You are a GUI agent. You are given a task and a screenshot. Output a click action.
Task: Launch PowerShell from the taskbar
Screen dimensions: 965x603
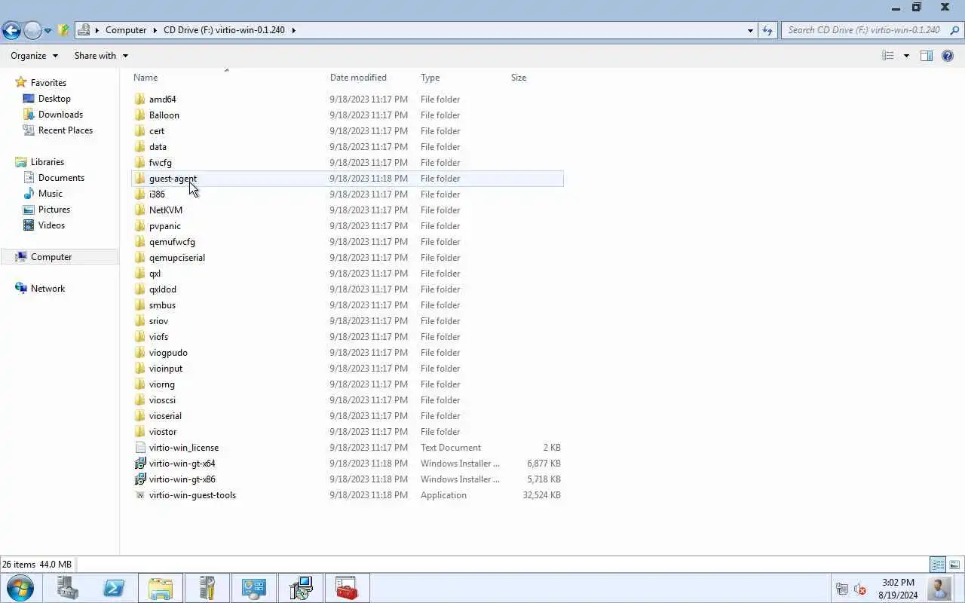[114, 588]
